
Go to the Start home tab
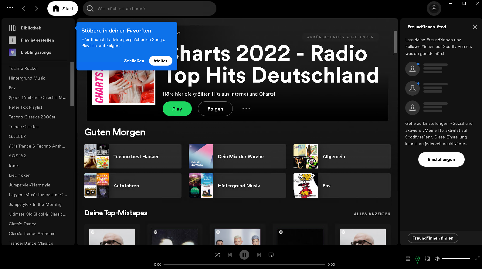click(x=63, y=9)
